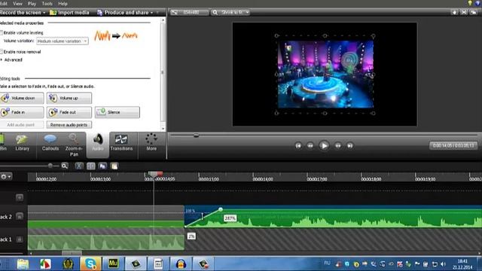Open the Play menu
The image size is (482, 271).
32,4
